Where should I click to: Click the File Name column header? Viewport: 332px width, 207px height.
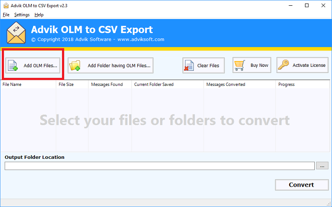(x=28, y=84)
